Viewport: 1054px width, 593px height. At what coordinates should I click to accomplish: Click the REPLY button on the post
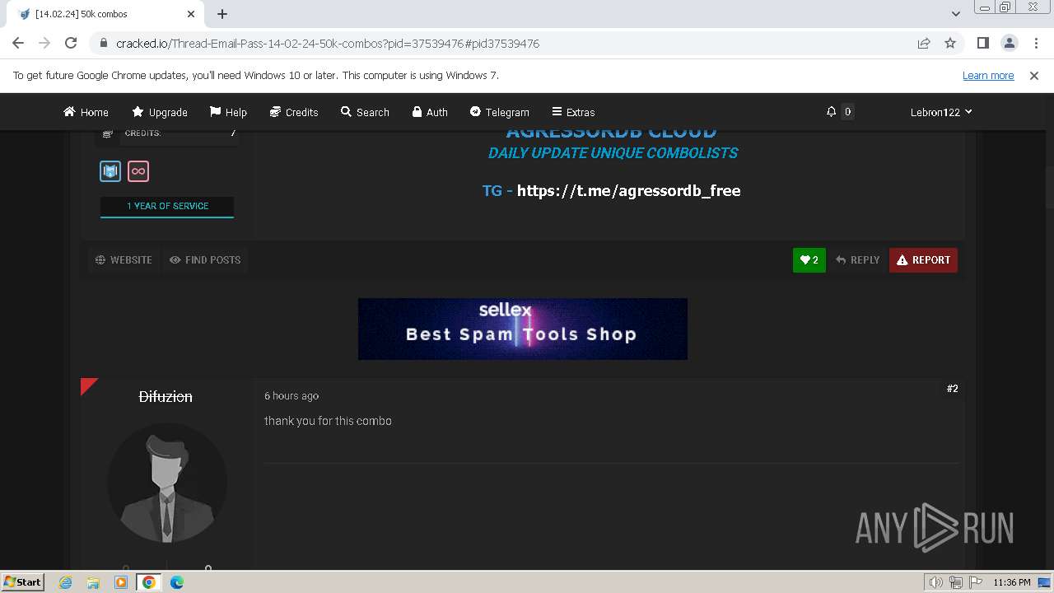857,259
